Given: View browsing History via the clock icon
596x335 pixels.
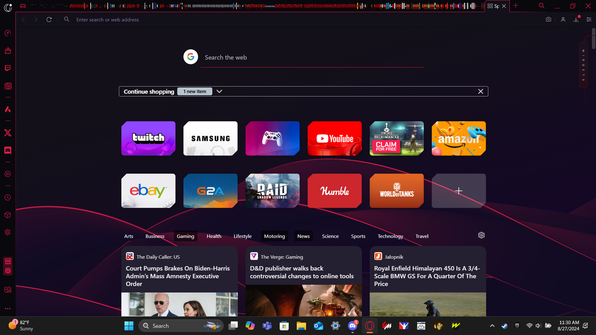Looking at the screenshot, I should pos(7,197).
